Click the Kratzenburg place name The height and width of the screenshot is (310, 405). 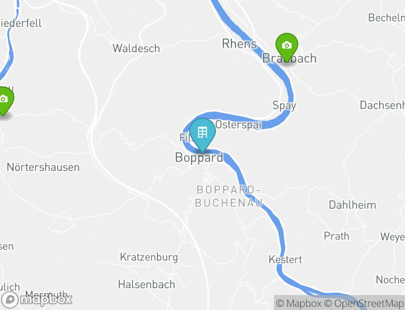pyautogui.click(x=149, y=257)
